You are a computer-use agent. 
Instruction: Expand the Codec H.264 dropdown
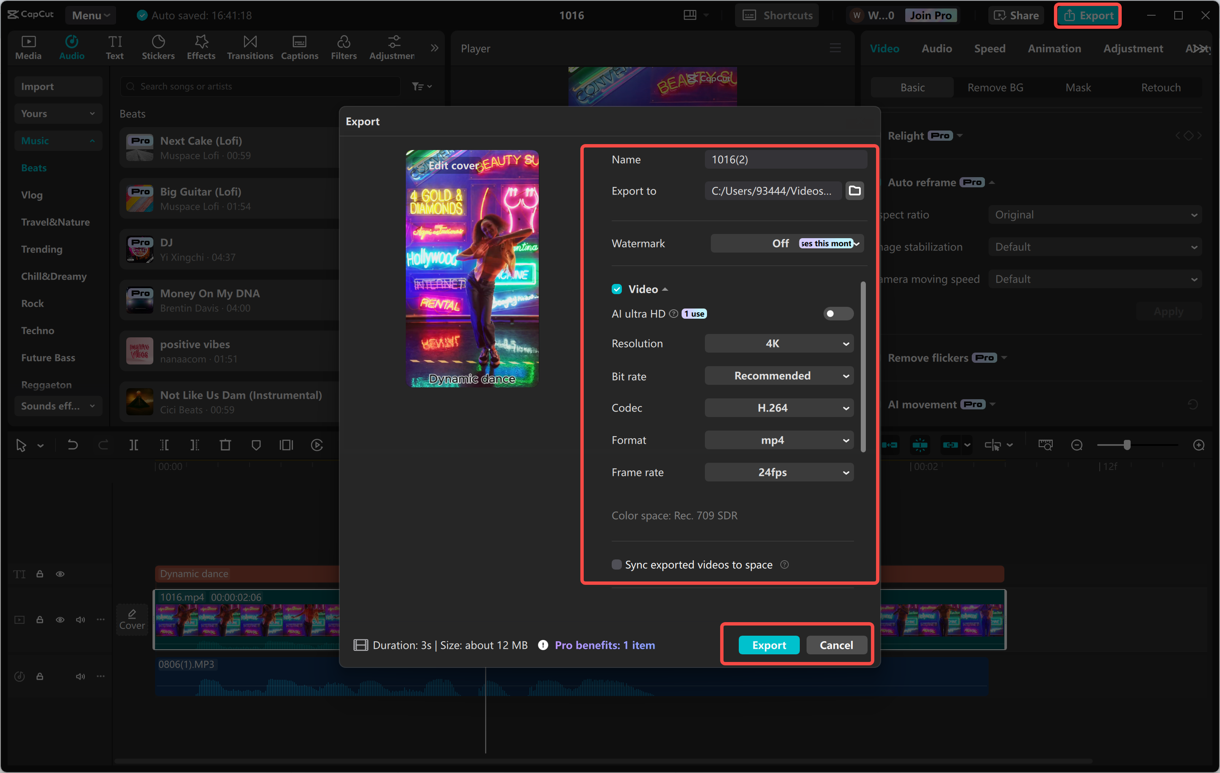(x=779, y=408)
